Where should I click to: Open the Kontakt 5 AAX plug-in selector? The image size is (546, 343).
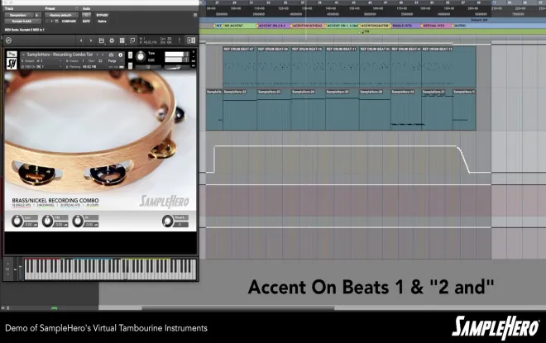(x=22, y=21)
